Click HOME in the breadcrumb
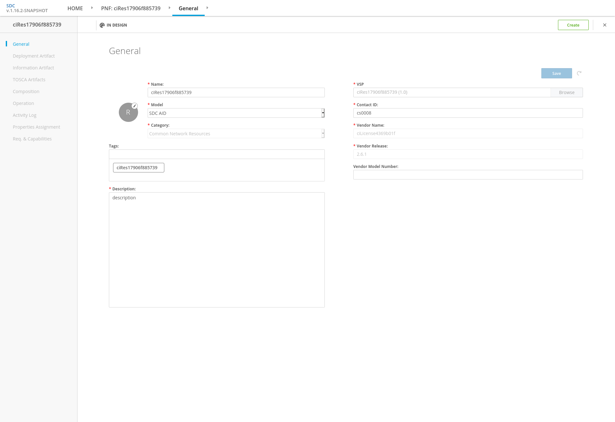Image resolution: width=615 pixels, height=422 pixels. click(75, 8)
